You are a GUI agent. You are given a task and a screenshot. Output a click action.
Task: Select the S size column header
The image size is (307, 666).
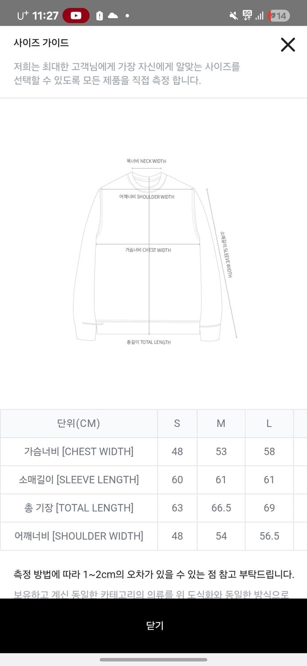coord(177,423)
